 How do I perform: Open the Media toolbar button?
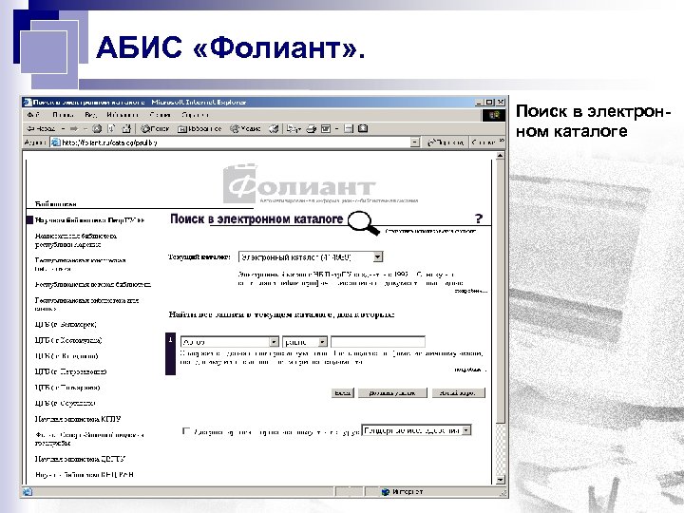pyautogui.click(x=245, y=128)
